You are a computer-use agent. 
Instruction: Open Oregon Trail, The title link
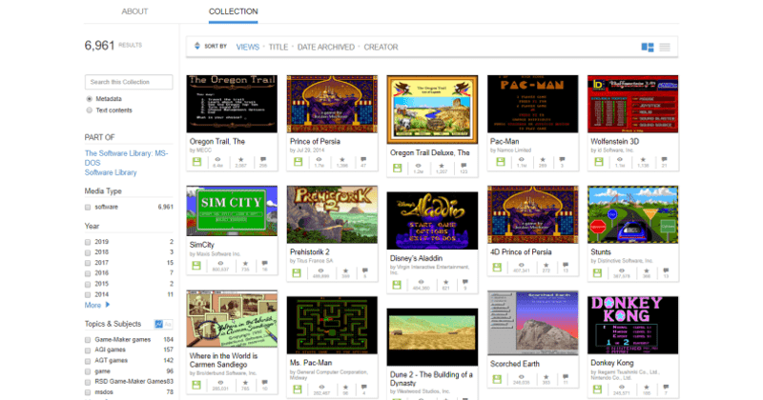(x=217, y=142)
